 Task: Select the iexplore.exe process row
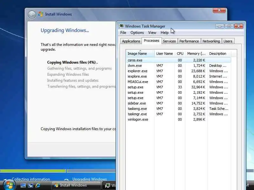tap(178, 76)
